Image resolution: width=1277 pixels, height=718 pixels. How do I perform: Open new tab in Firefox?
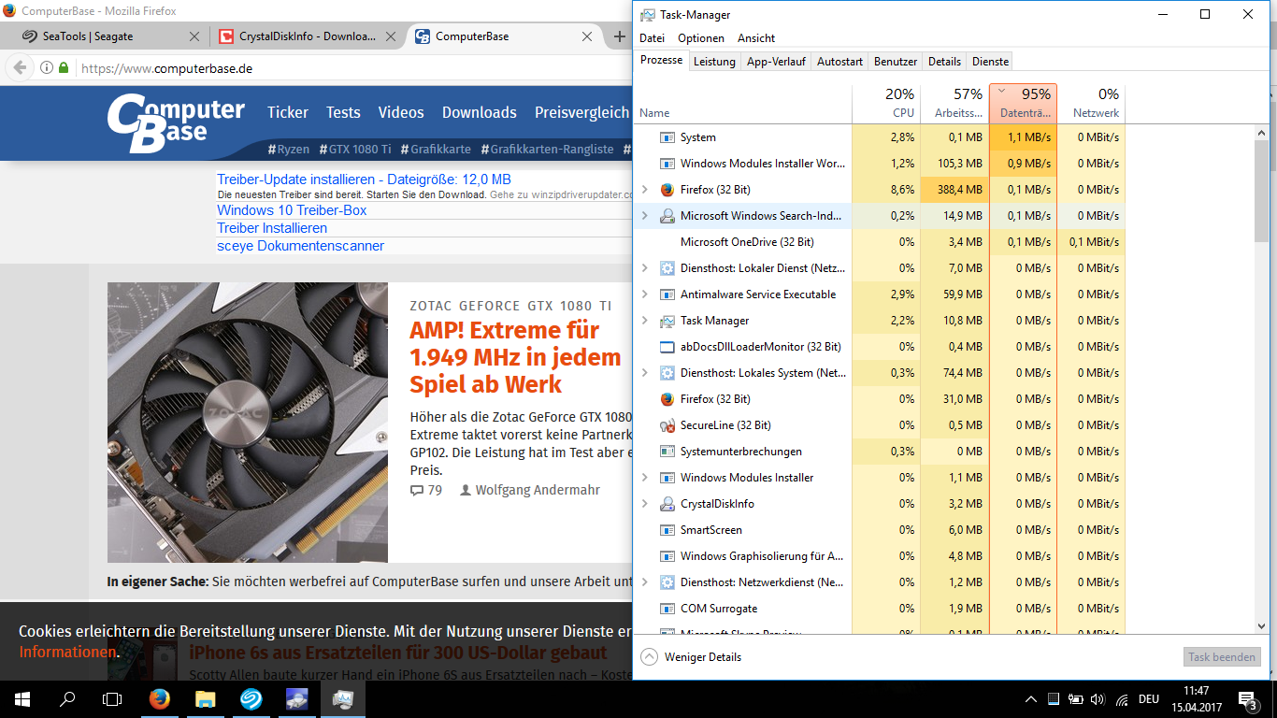(x=619, y=36)
